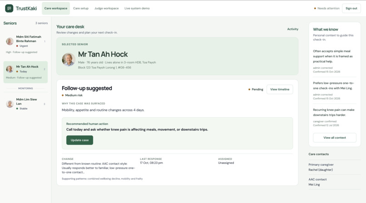Click the Needs attention status indicator
The height and width of the screenshot is (203, 366).
click(x=326, y=8)
